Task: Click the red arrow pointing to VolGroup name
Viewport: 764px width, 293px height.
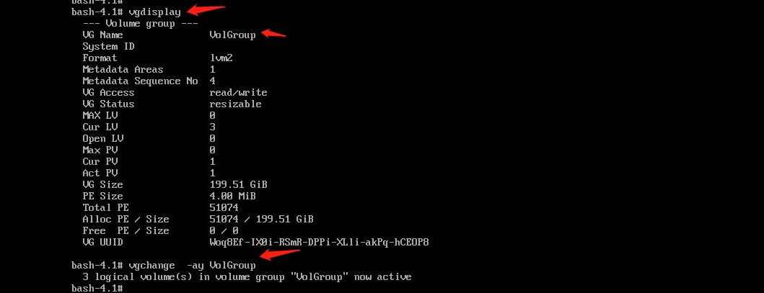Action: click(x=273, y=34)
